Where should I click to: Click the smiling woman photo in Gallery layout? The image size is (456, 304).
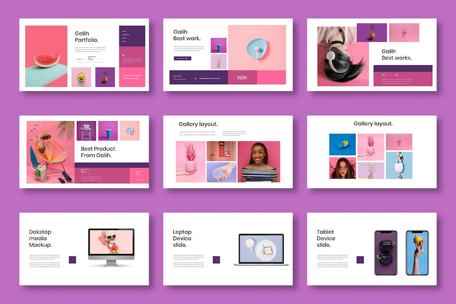pos(258,161)
